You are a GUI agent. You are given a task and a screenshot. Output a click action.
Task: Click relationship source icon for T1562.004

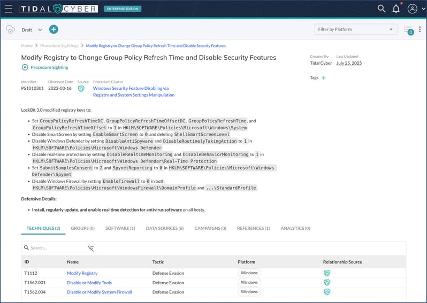pos(327,292)
